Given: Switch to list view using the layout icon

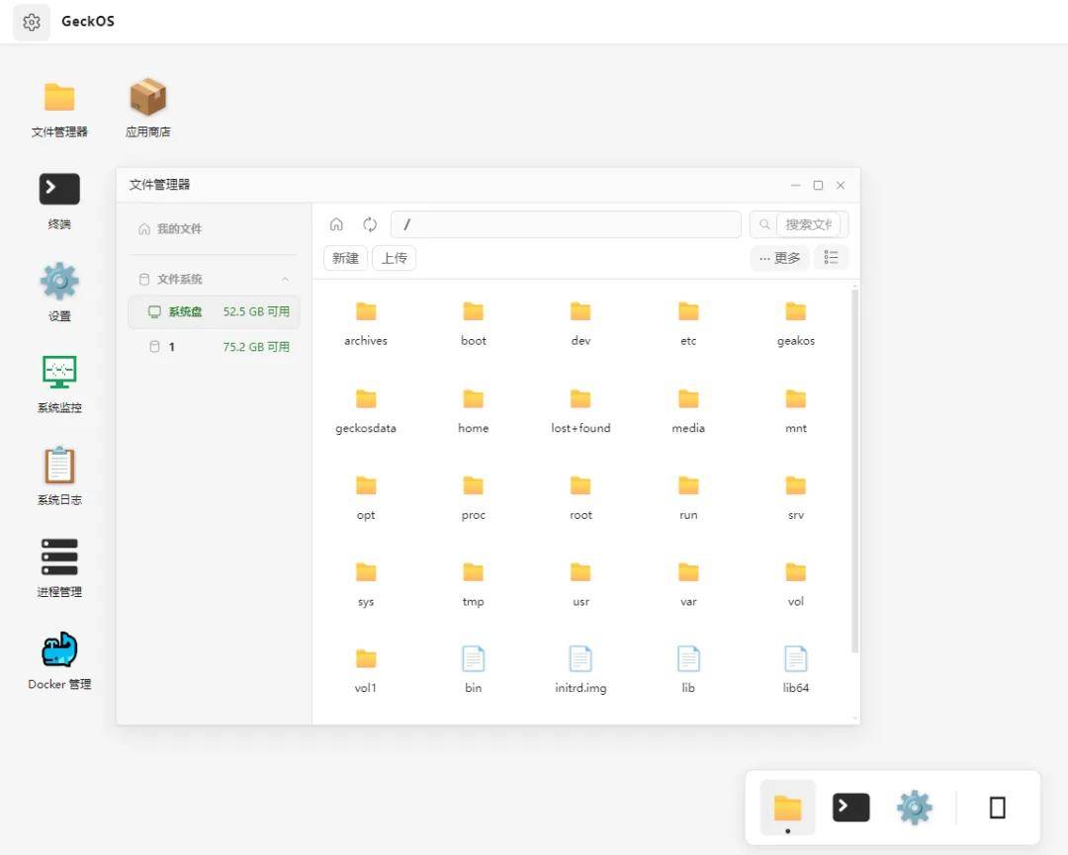Looking at the screenshot, I should [x=831, y=257].
